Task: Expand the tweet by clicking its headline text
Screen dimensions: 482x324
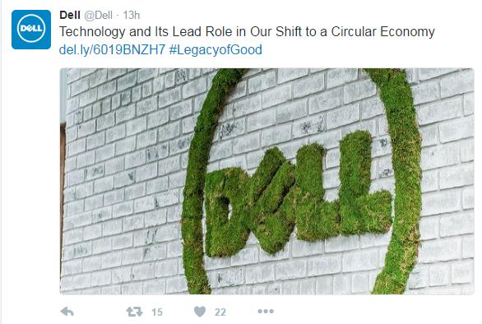Action: click(x=247, y=32)
